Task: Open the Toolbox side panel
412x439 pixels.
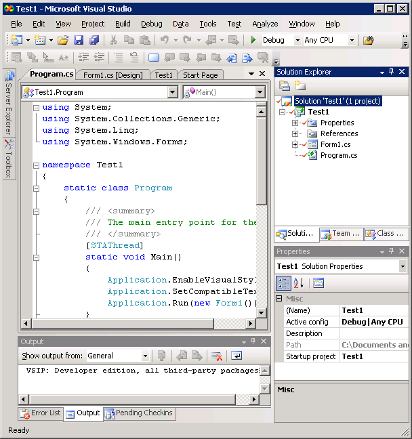Action: pyautogui.click(x=9, y=159)
